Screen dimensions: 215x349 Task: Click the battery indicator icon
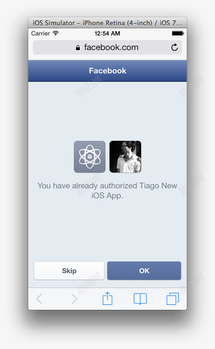point(178,33)
